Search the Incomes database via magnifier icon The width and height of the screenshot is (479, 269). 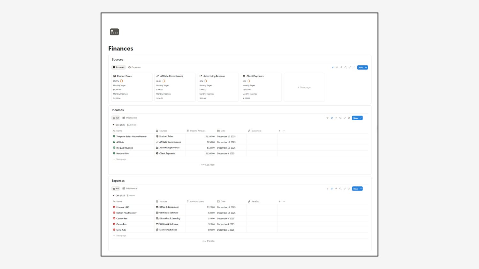click(x=340, y=118)
